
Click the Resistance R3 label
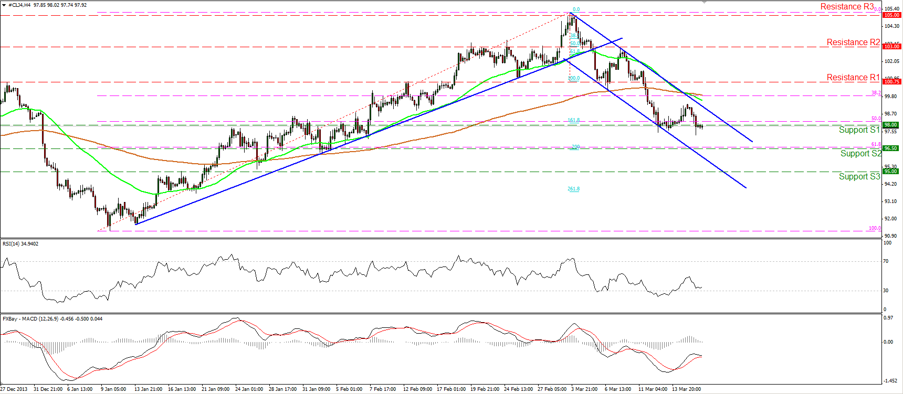pos(847,7)
